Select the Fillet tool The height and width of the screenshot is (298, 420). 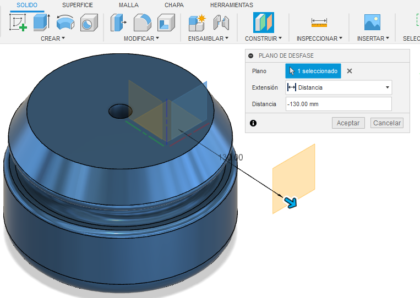tap(142, 23)
